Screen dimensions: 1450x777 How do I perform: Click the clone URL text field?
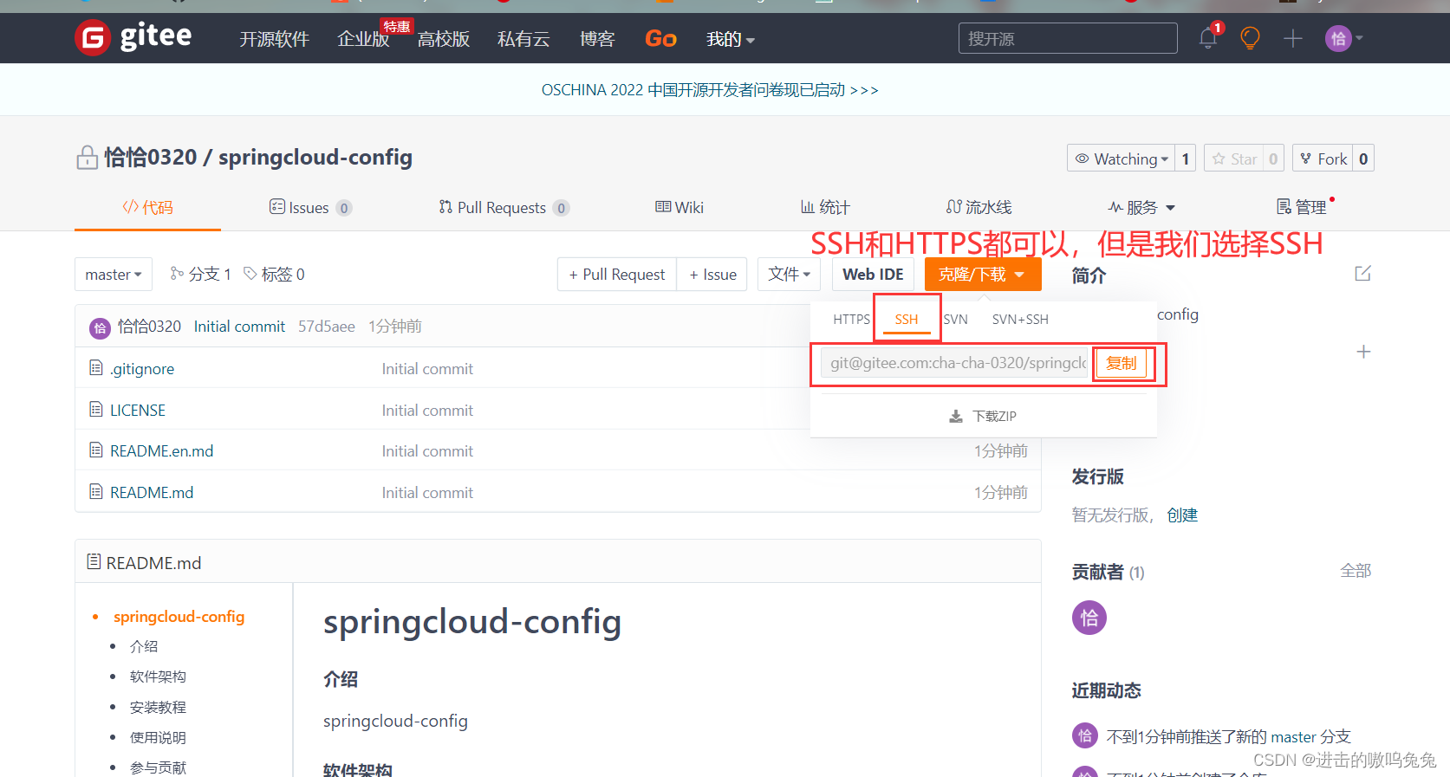954,363
